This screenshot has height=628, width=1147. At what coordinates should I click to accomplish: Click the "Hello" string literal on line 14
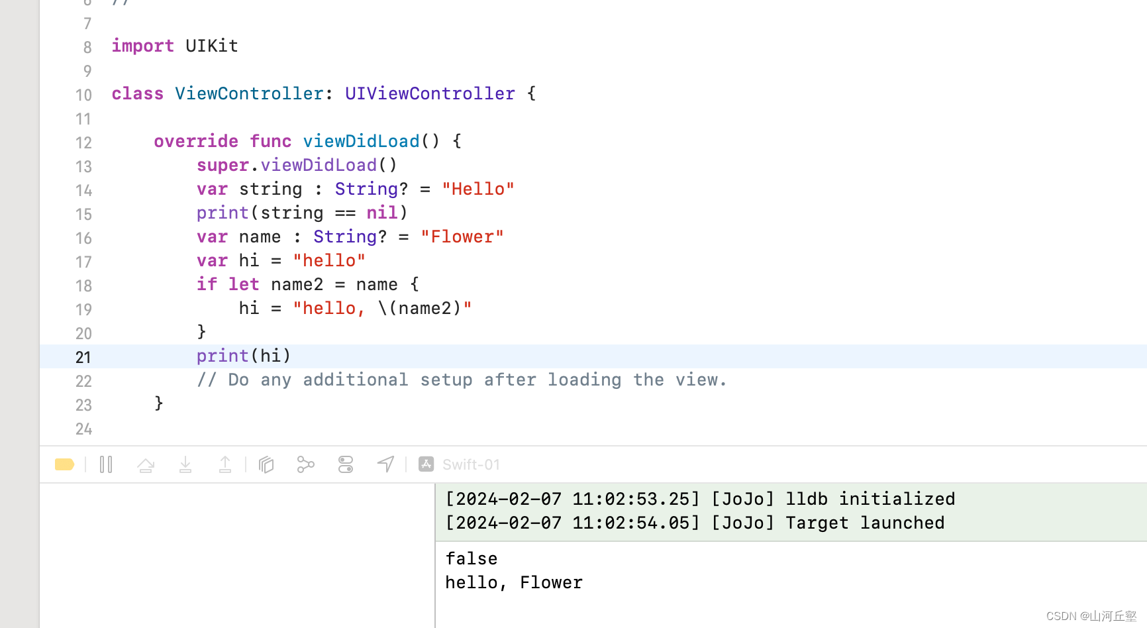(478, 189)
